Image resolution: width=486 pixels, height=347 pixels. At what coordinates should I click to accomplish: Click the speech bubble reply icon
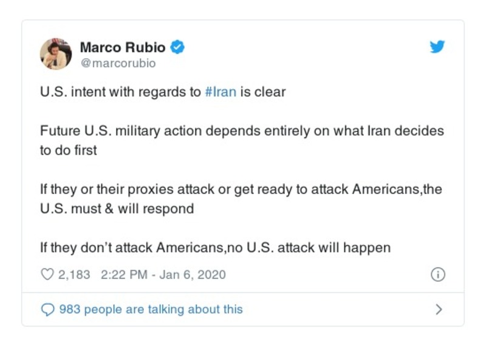point(47,309)
